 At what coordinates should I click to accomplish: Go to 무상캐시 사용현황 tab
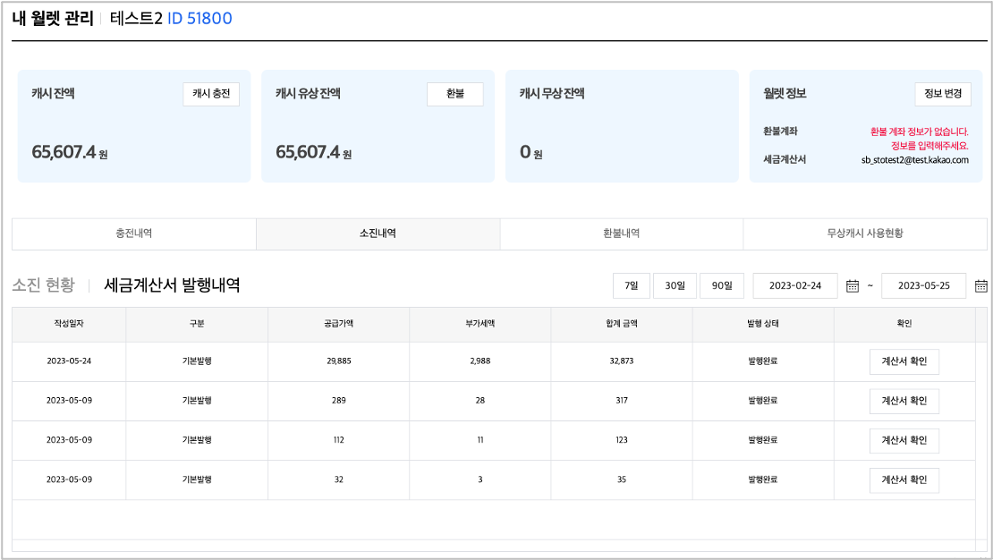tap(864, 233)
